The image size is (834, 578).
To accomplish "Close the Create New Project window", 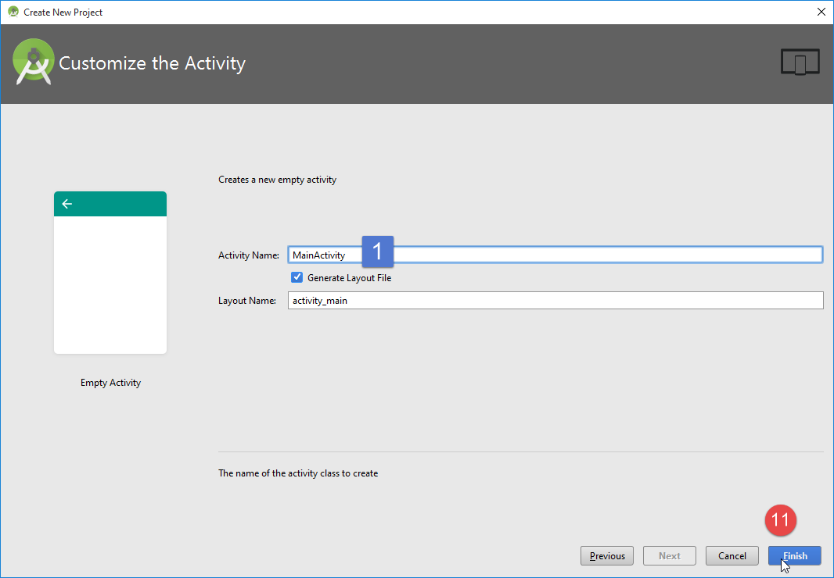I will (x=821, y=12).
